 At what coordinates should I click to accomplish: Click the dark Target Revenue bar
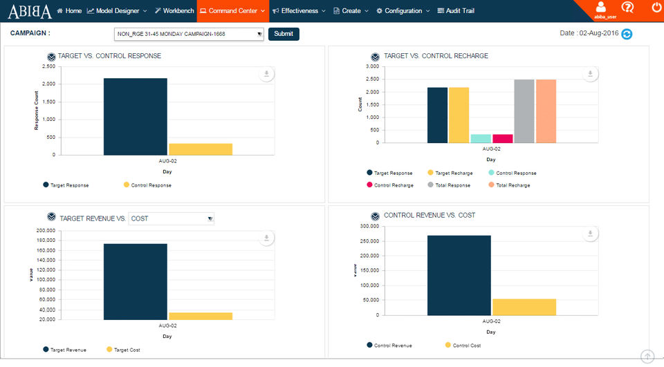coord(136,281)
